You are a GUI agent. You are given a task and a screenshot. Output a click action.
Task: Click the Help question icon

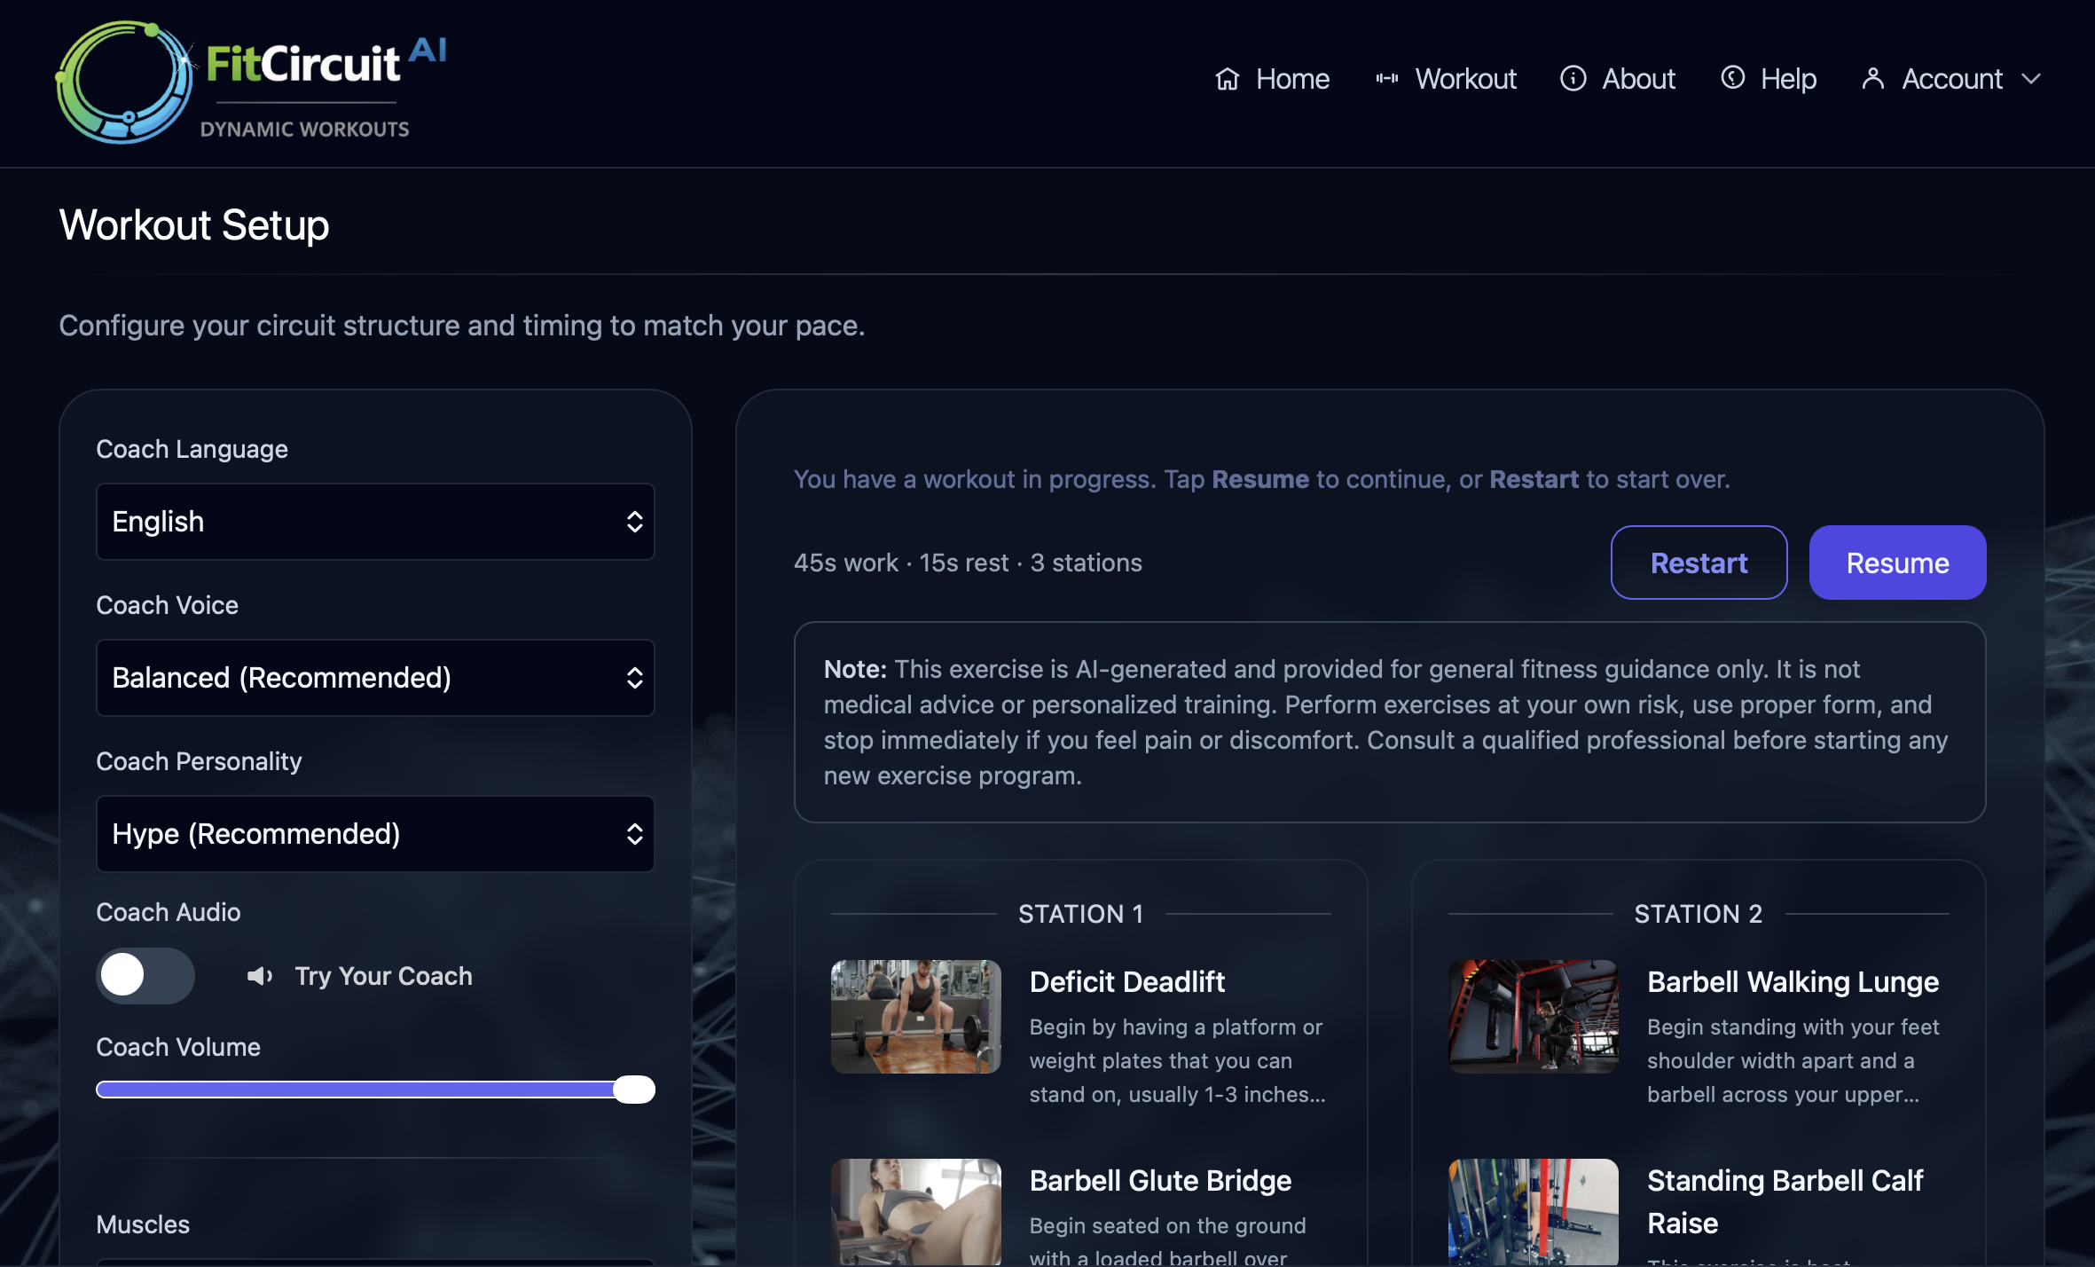pyautogui.click(x=1732, y=78)
